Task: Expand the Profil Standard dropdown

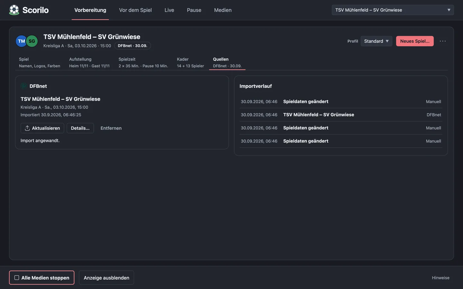Action: 376,41
